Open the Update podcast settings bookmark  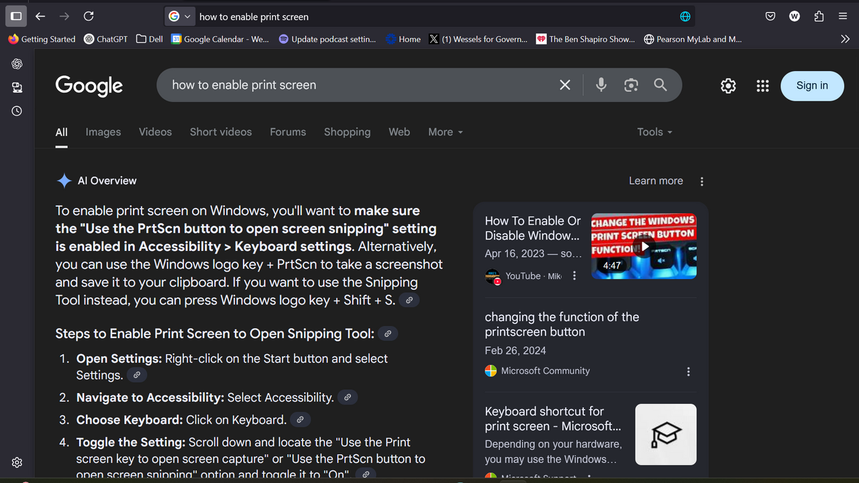point(327,39)
